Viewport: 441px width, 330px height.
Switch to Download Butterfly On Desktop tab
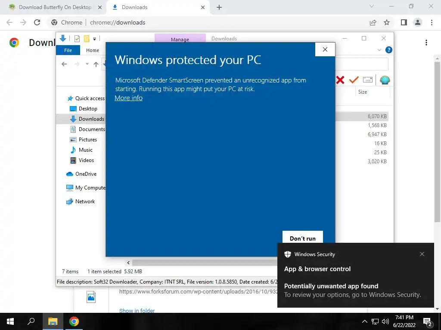(55, 7)
